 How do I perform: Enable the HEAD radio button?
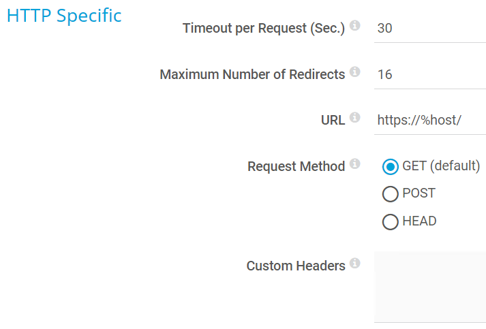point(391,222)
